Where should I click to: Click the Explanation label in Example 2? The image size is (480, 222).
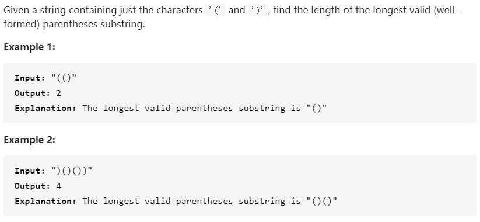(45, 201)
